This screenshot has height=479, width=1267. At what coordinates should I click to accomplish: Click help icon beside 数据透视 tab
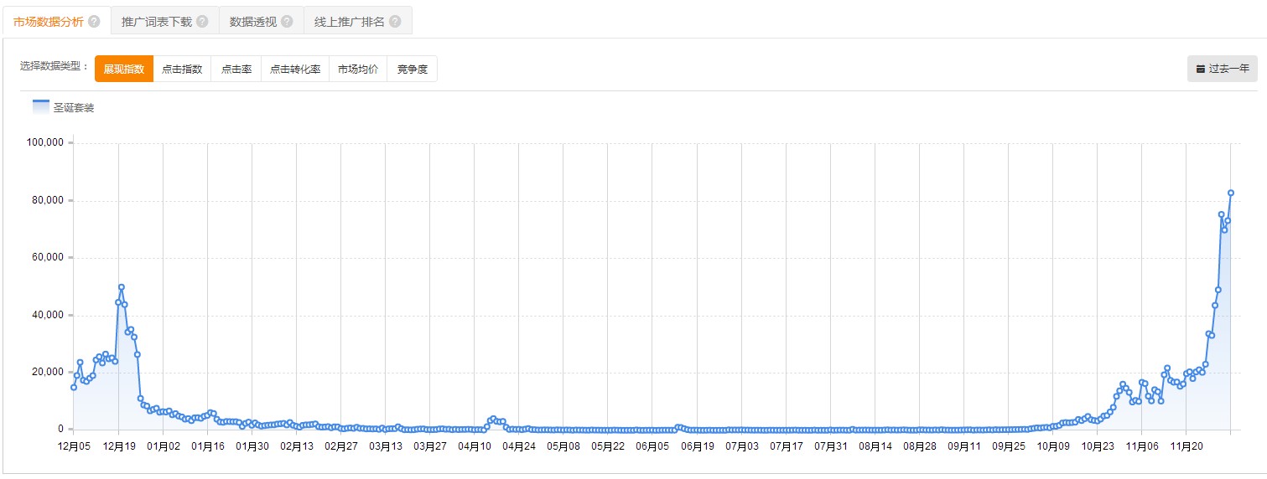287,22
